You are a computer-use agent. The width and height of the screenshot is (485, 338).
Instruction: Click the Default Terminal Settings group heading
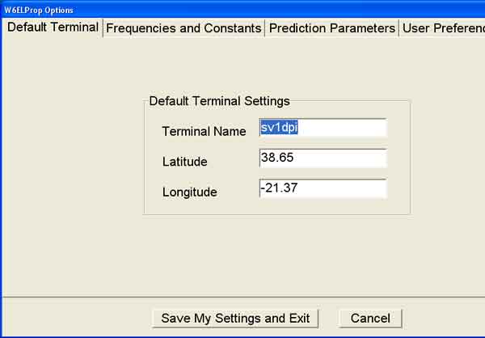(219, 101)
